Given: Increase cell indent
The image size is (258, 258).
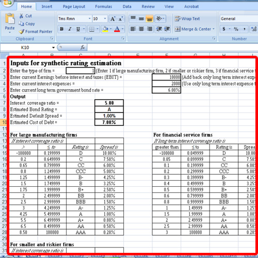Looking at the screenshot, I should tap(167, 29).
